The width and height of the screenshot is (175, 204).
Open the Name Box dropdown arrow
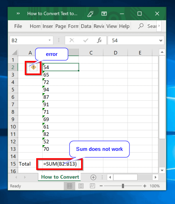50,40
